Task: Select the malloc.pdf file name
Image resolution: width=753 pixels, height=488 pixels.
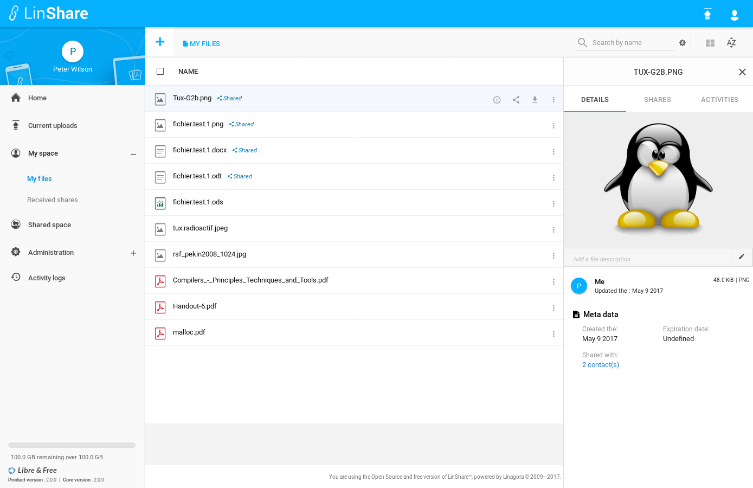Action: [x=189, y=332]
